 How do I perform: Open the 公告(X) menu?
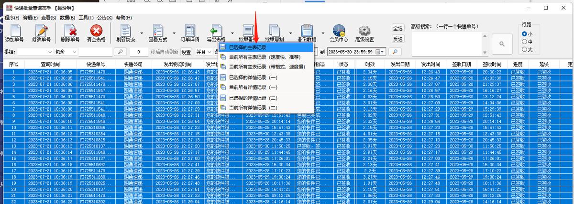coord(105,18)
